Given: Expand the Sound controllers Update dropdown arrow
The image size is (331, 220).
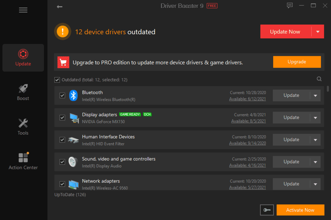Looking at the screenshot, I should (x=316, y=162).
